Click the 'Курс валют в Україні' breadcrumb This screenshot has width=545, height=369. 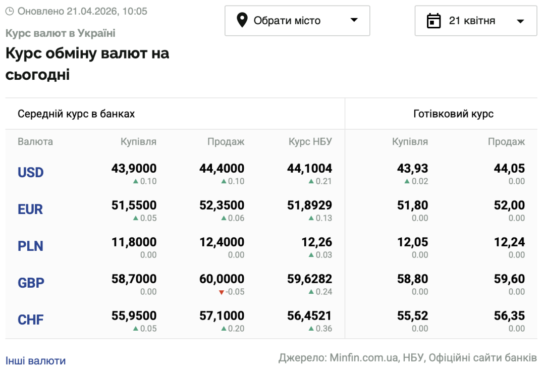(x=61, y=33)
